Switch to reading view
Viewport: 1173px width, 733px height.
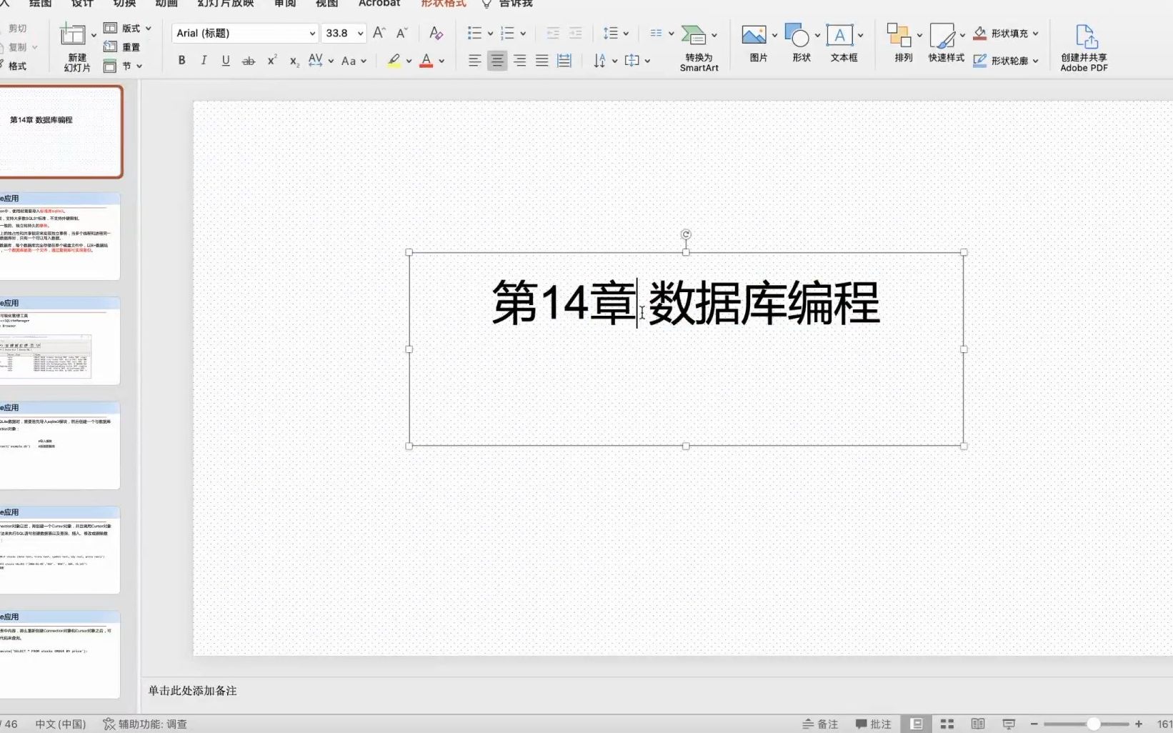tap(978, 724)
